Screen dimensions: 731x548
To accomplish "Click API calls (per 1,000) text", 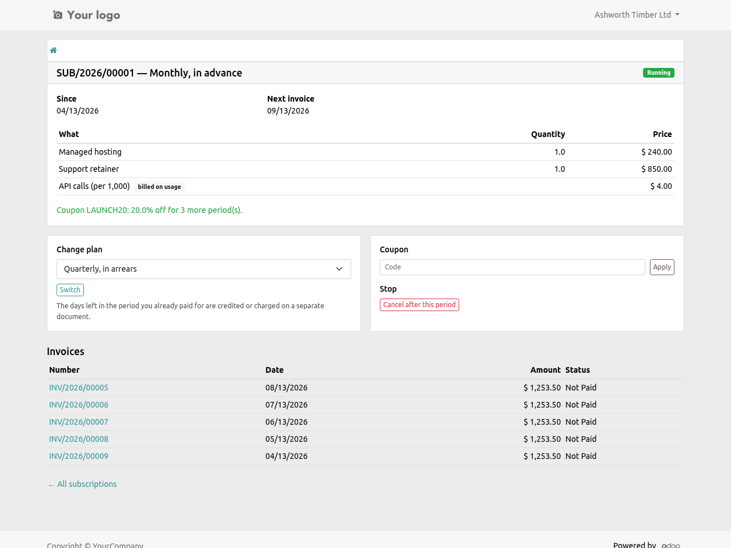I will click(x=94, y=186).
